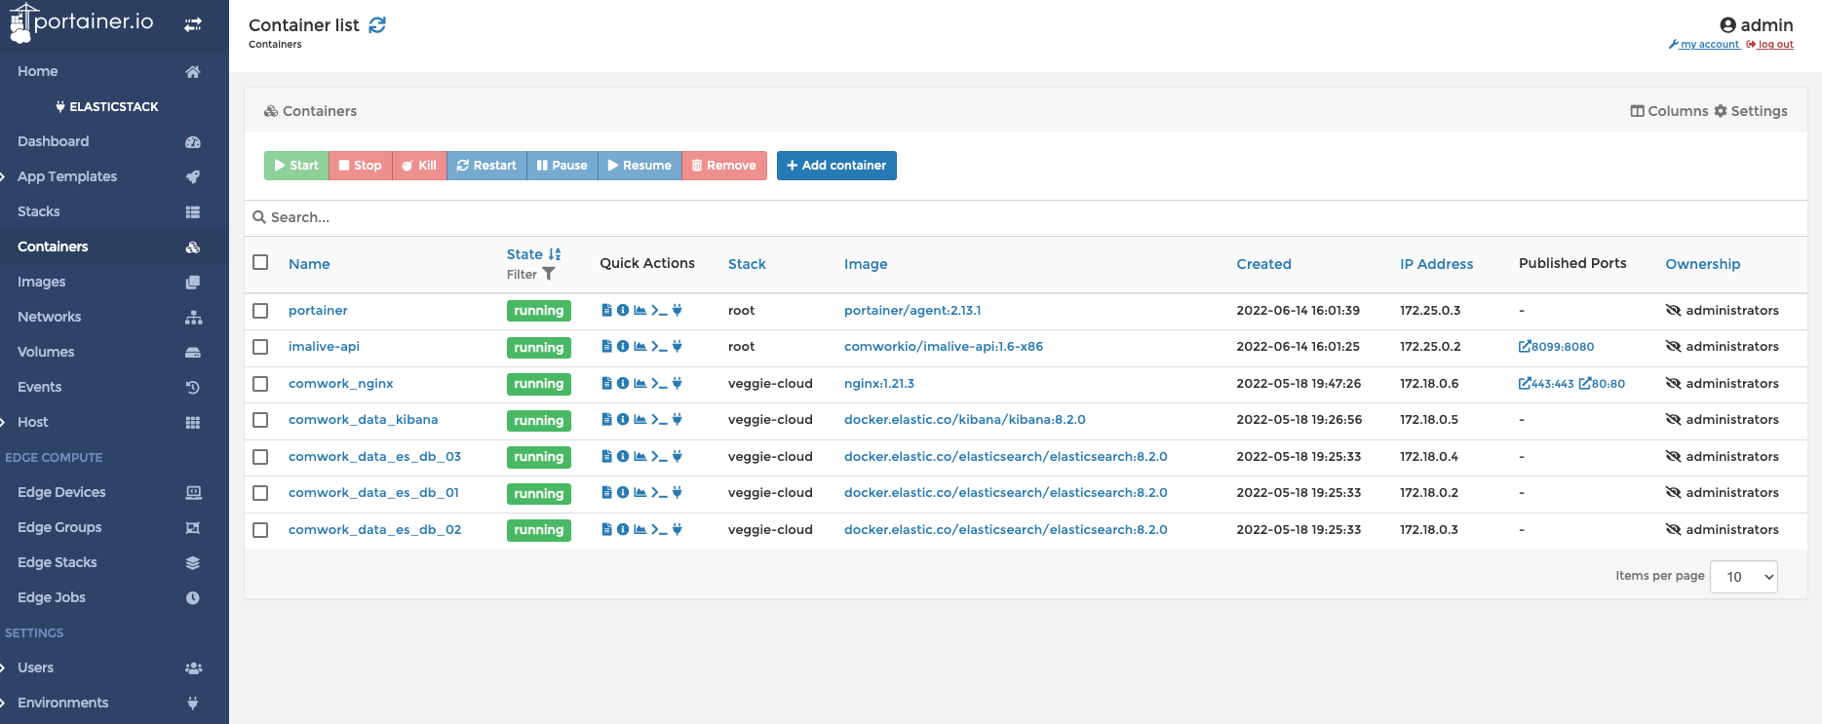Click the portainer.io logo
1822x724 pixels.
82,23
